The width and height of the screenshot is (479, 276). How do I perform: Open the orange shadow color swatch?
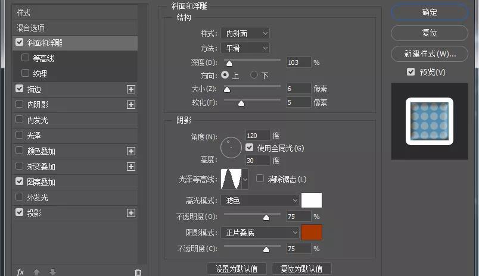[x=312, y=233]
